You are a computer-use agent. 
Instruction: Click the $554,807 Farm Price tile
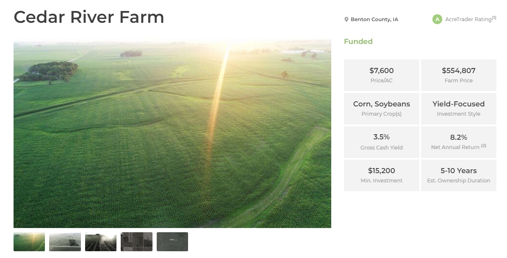458,75
